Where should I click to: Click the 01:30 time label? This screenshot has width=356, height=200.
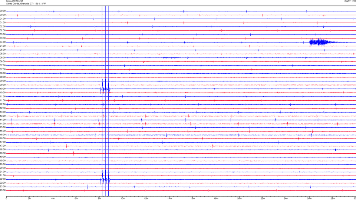click(3, 23)
